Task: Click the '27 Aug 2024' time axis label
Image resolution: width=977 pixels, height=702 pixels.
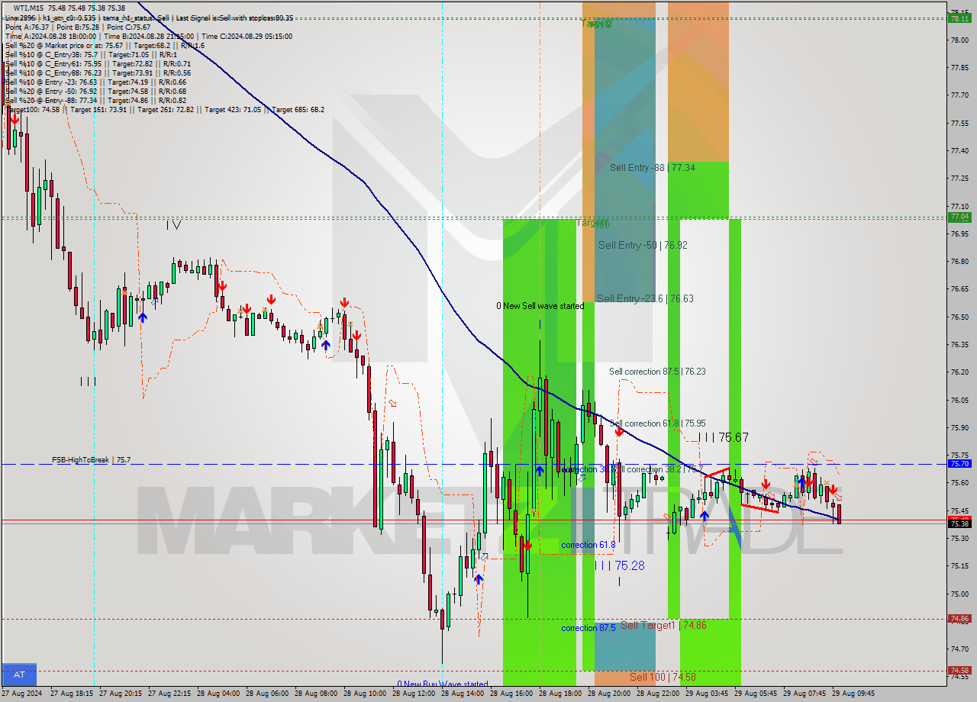Action: (22, 694)
